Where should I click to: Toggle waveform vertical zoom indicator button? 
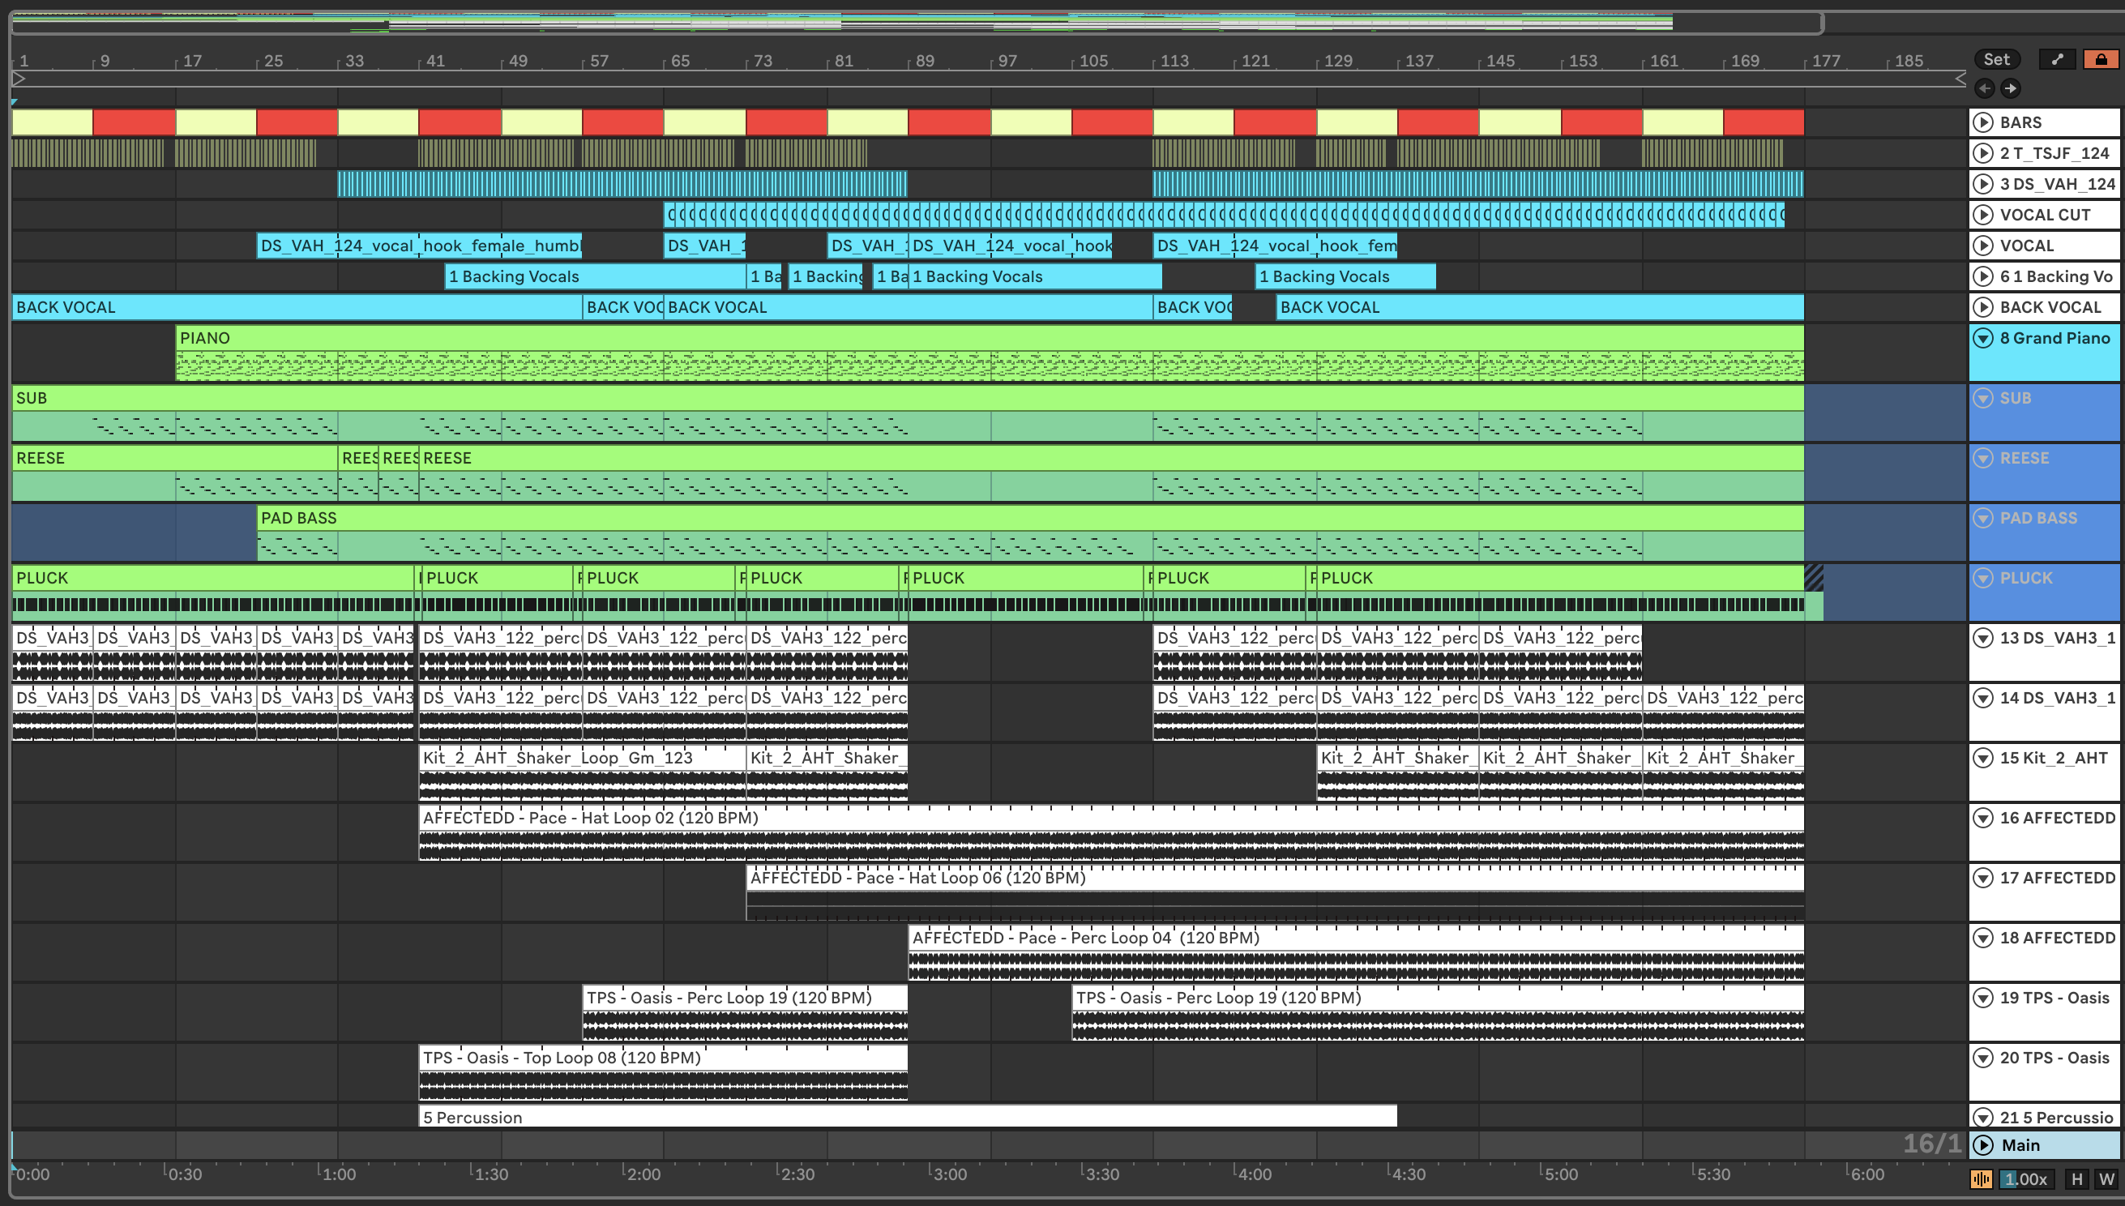[1981, 1178]
